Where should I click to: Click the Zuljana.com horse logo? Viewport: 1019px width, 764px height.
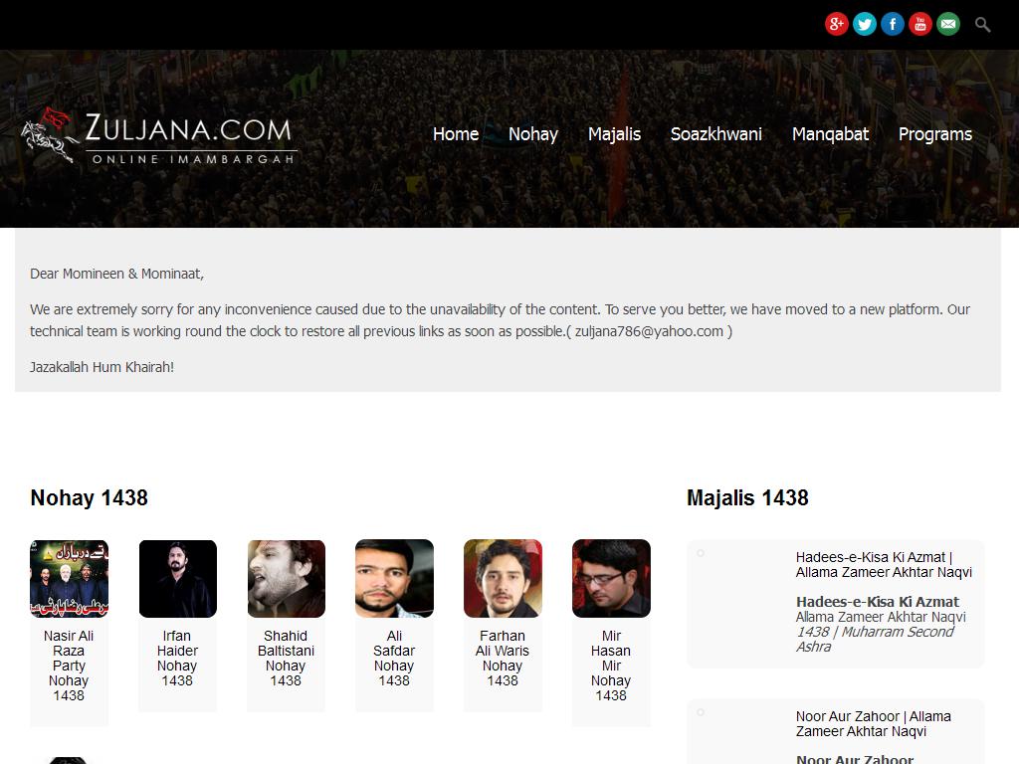[x=158, y=136]
